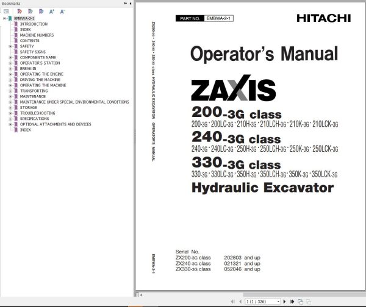
Task: Go to next page
Action: click(284, 302)
